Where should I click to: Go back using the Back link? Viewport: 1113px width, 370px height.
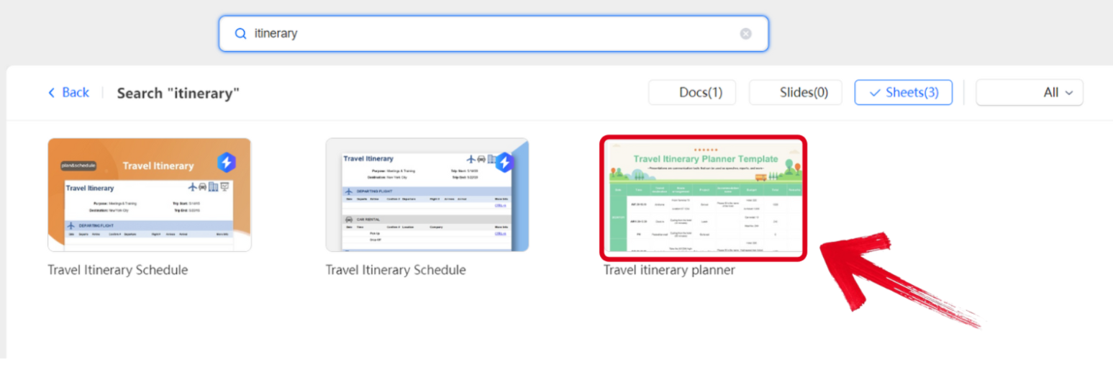(x=68, y=92)
